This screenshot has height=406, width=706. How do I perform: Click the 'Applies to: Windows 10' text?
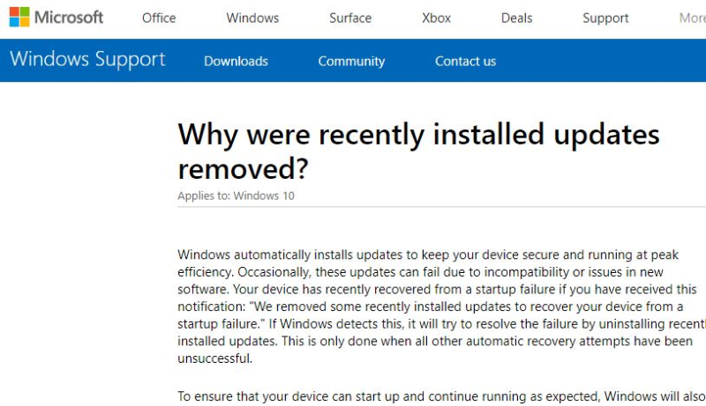236,196
